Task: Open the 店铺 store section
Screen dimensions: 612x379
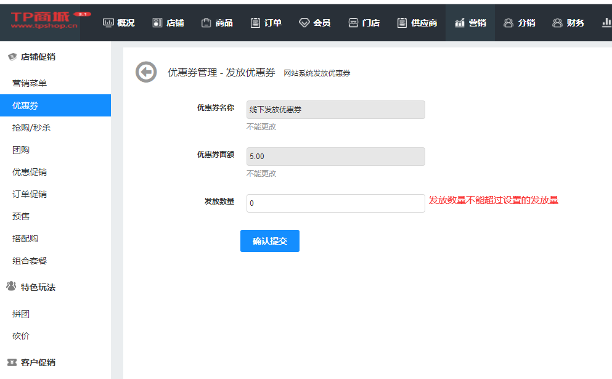Action: (x=168, y=23)
